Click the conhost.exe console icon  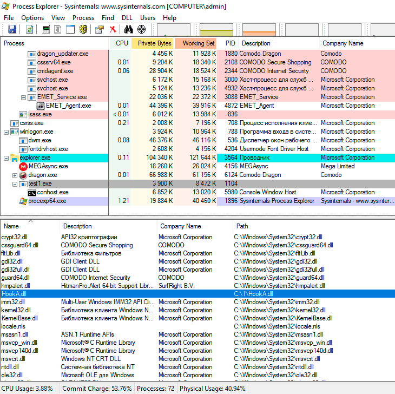click(x=32, y=193)
